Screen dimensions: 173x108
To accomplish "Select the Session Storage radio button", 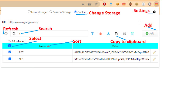I will [51, 12].
